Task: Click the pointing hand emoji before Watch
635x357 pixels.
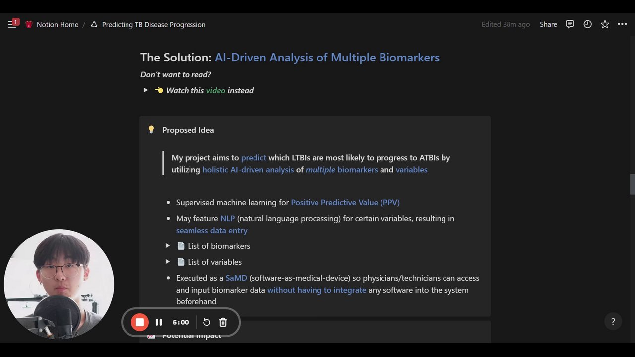Action: click(x=159, y=90)
